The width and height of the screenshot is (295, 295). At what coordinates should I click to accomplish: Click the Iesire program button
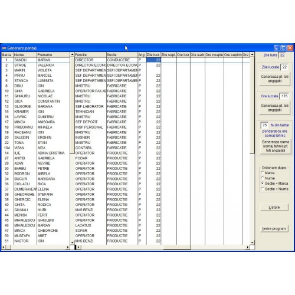pyautogui.click(x=274, y=229)
